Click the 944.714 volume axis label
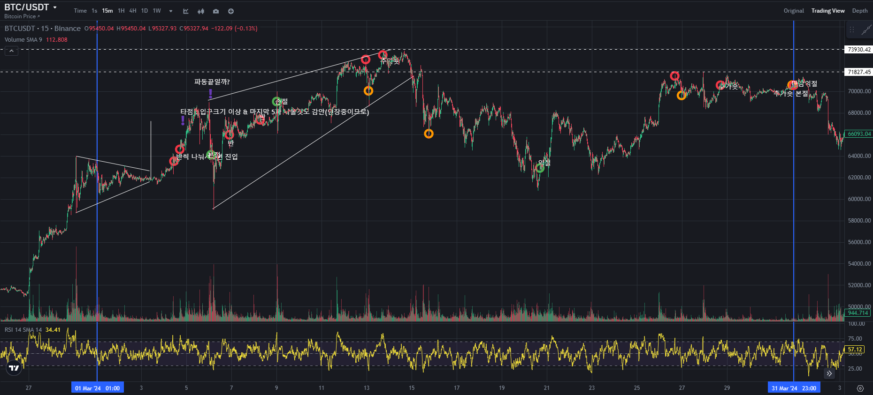The image size is (873, 395). pos(858,313)
